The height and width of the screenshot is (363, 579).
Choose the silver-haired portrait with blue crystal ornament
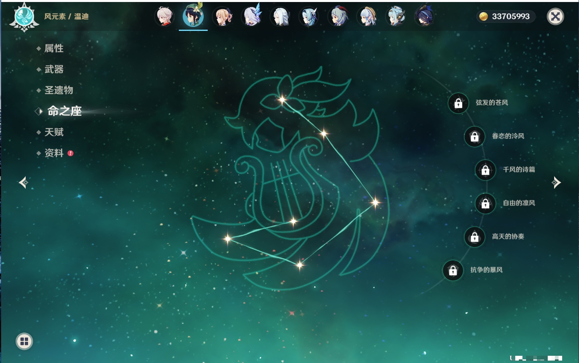252,16
